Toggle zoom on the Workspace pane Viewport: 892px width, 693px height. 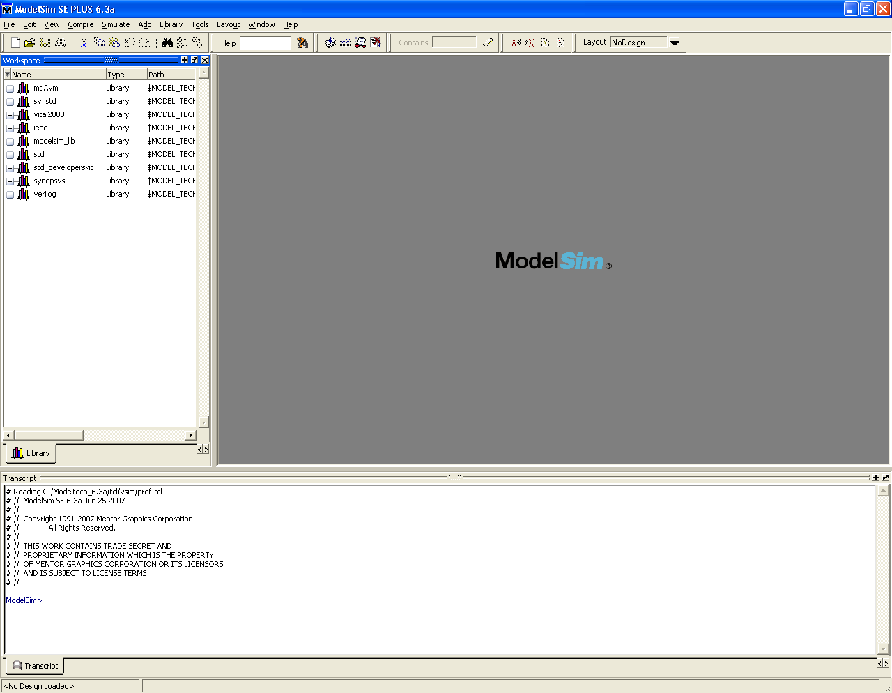(x=185, y=61)
